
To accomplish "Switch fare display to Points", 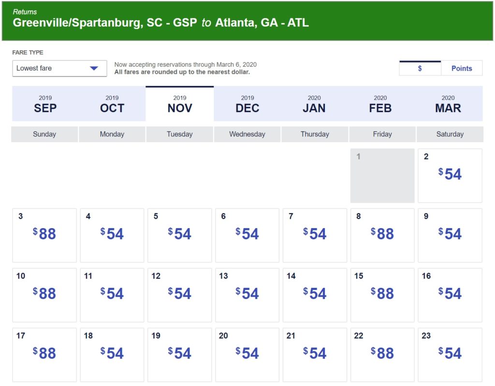I will (461, 69).
